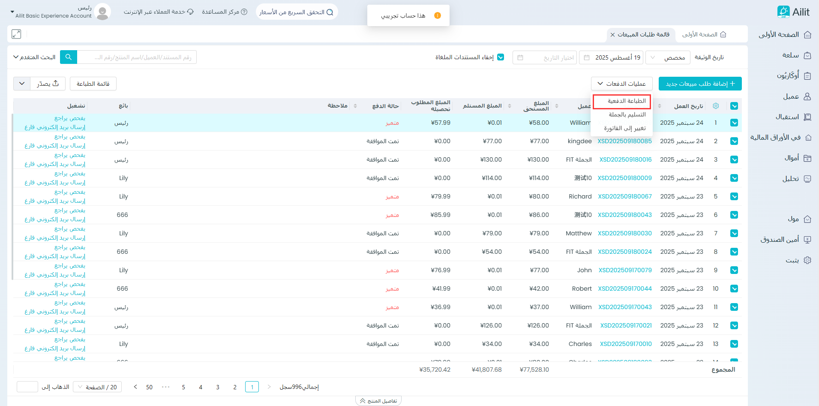The width and height of the screenshot is (819, 406).
Task: Expand the عمليات الدفعات dropdown
Action: click(x=621, y=84)
